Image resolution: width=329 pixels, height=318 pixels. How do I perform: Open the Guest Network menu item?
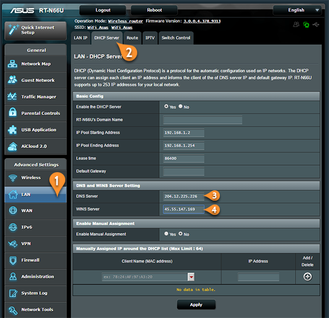coord(36,80)
